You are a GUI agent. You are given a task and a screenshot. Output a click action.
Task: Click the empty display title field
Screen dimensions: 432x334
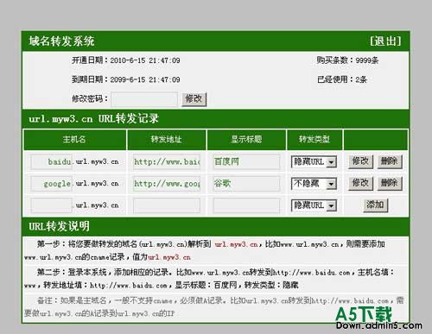(246, 205)
